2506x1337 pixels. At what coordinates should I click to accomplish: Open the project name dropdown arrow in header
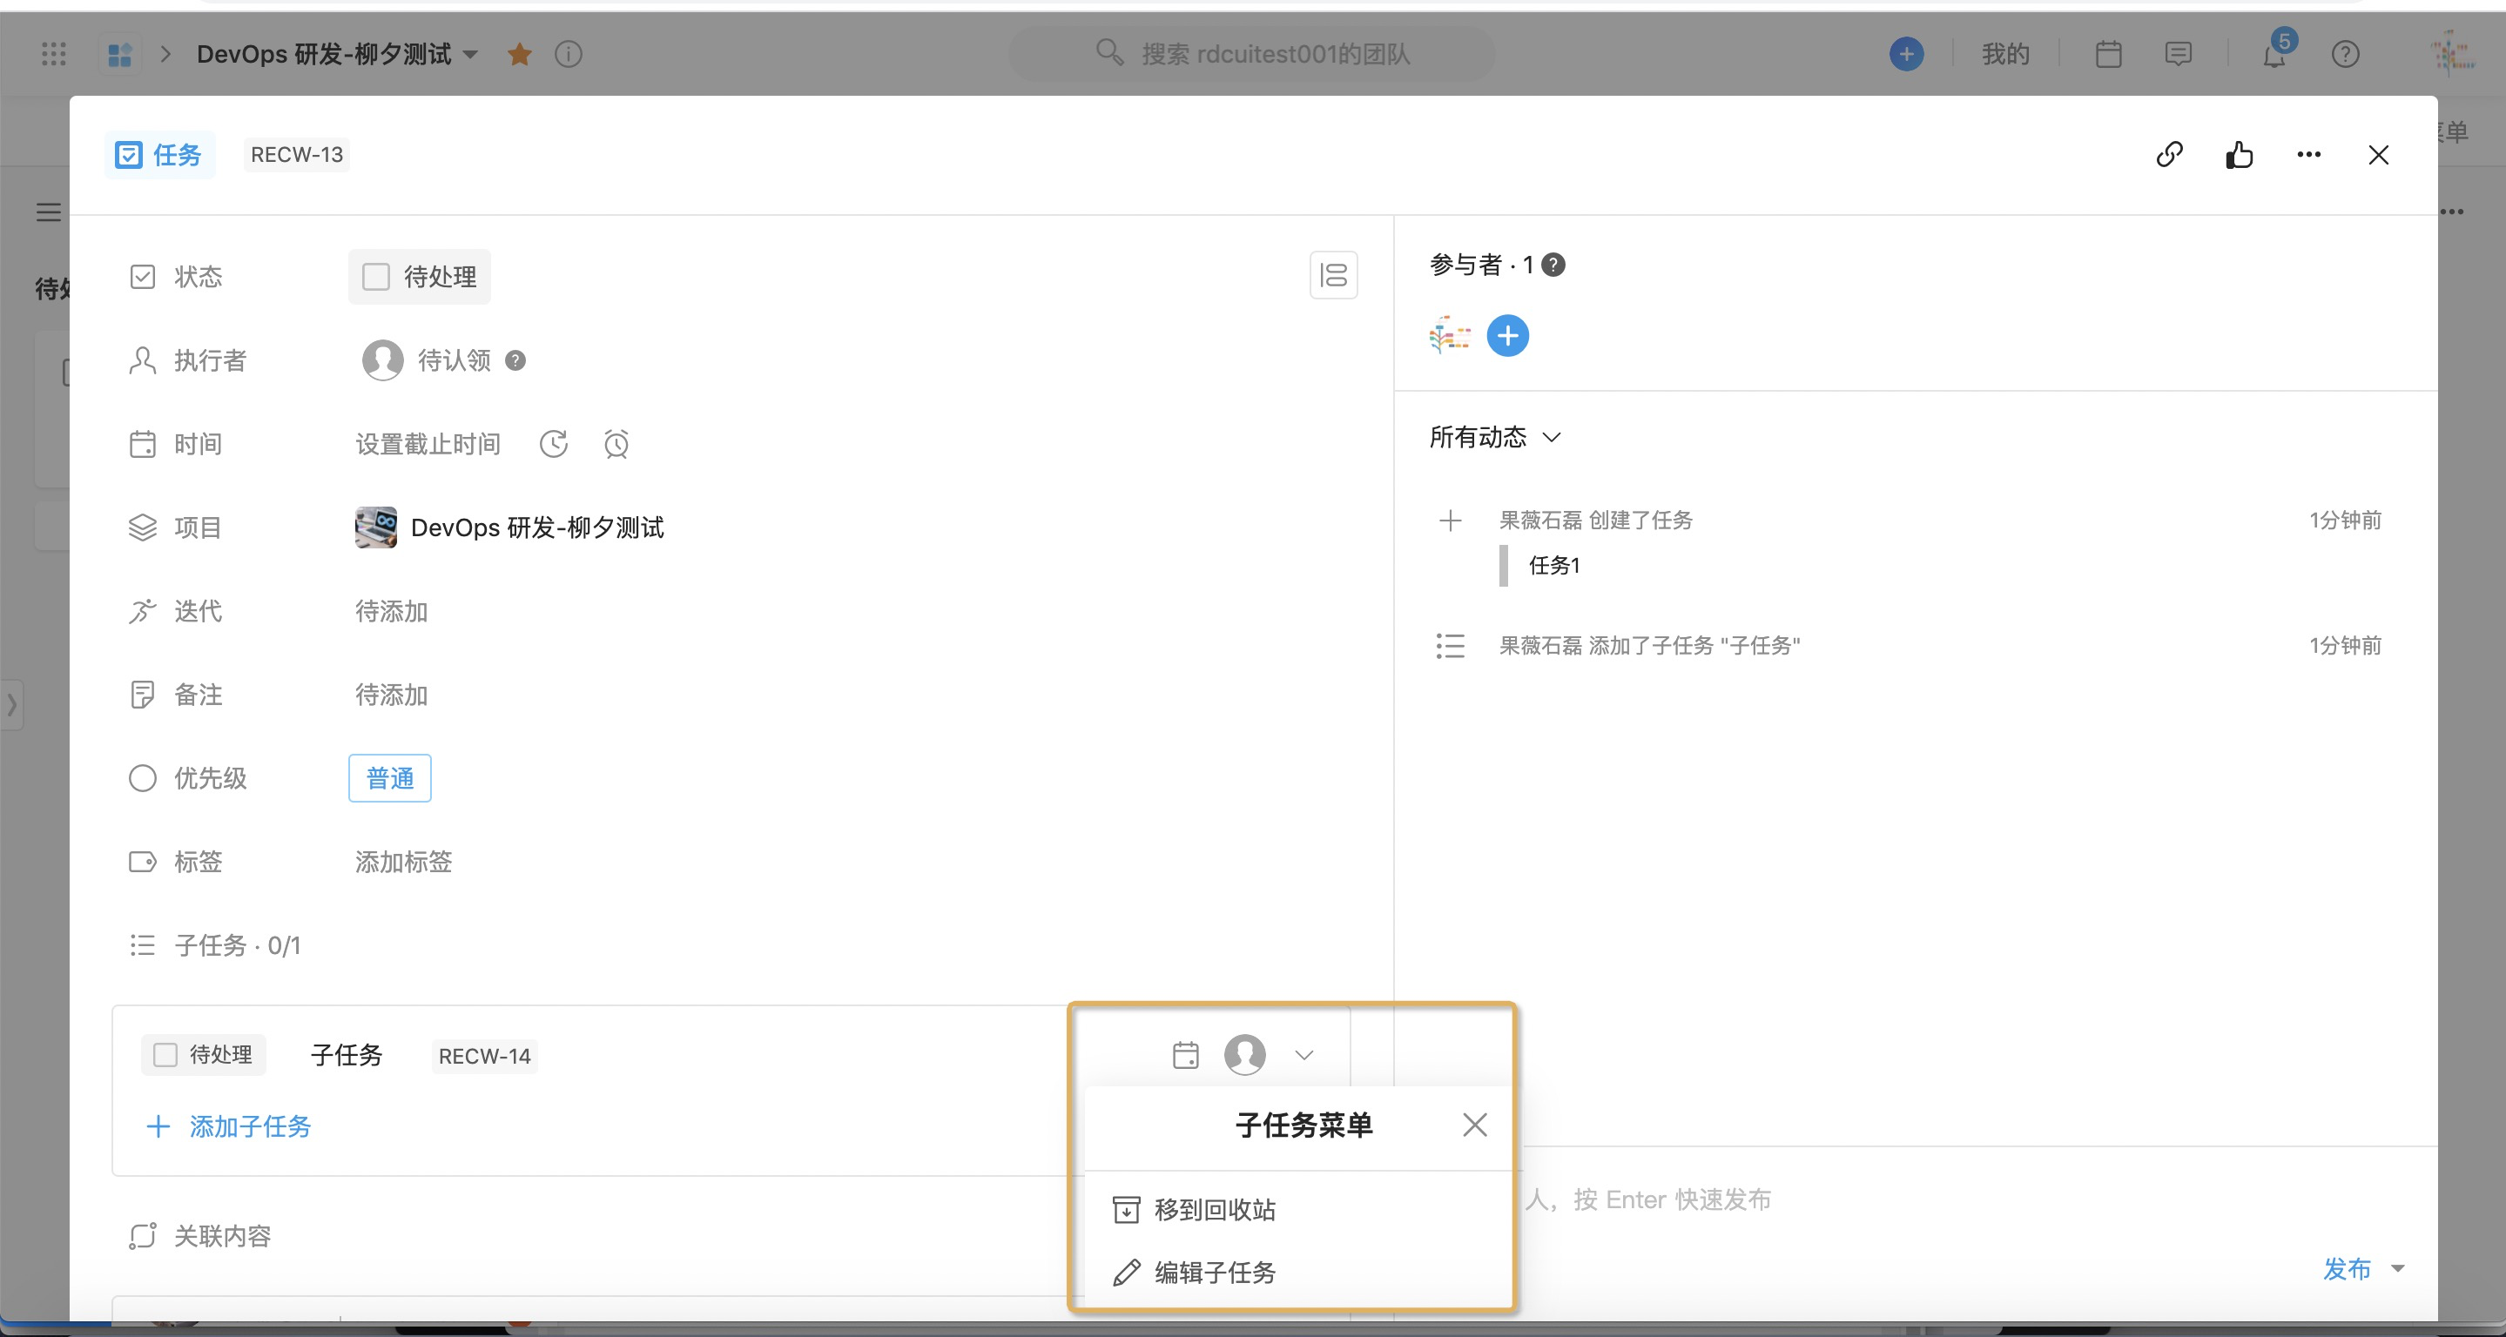coord(471,55)
